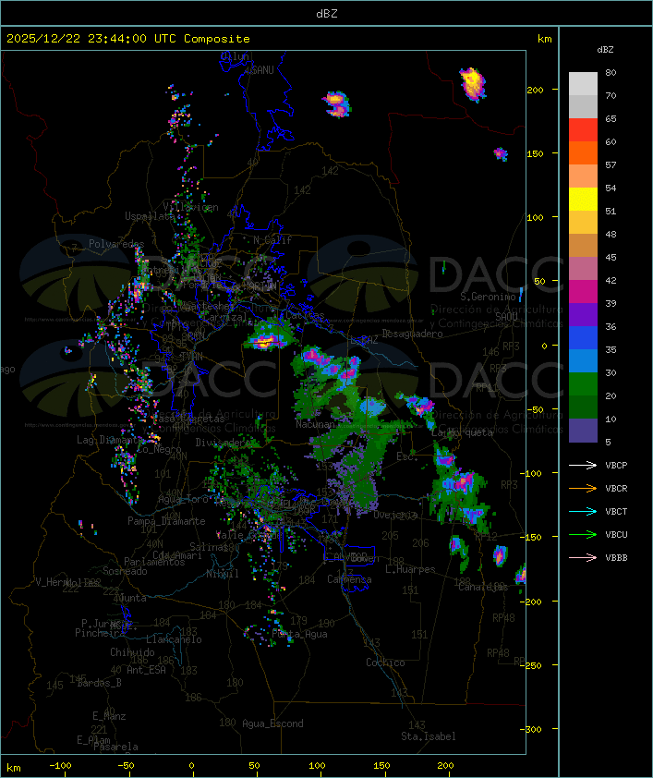Click the Agua_Toro map label

tap(183, 500)
